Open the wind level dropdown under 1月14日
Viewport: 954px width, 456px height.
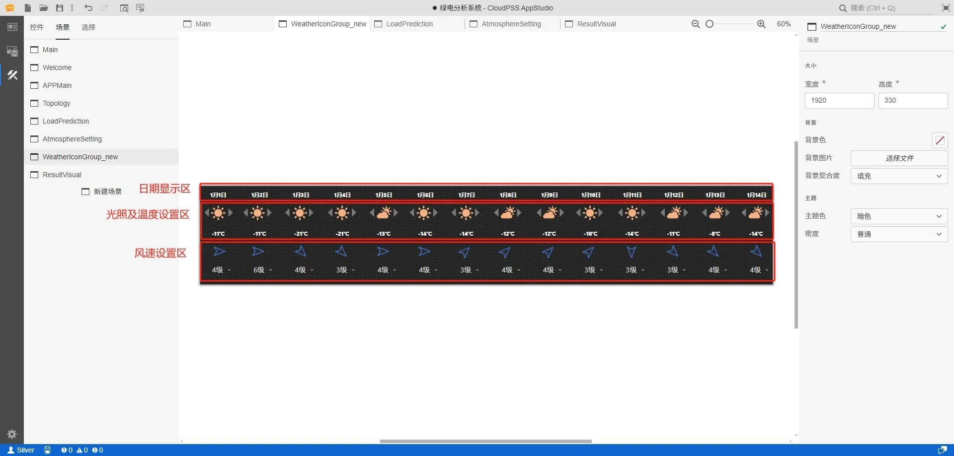760,270
